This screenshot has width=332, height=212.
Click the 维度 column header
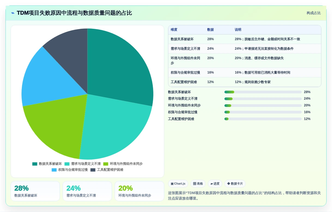coord(174,30)
